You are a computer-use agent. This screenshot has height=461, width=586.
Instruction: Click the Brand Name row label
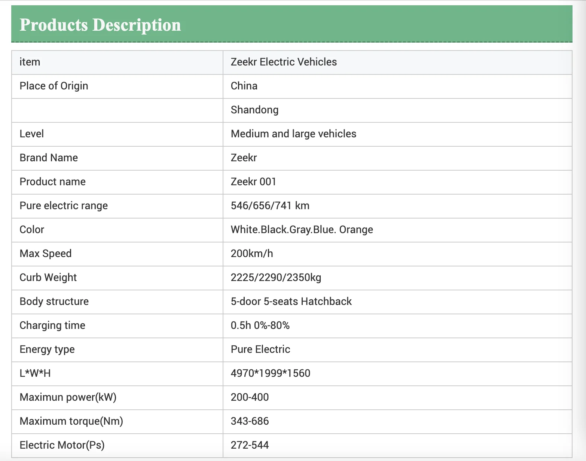point(49,158)
